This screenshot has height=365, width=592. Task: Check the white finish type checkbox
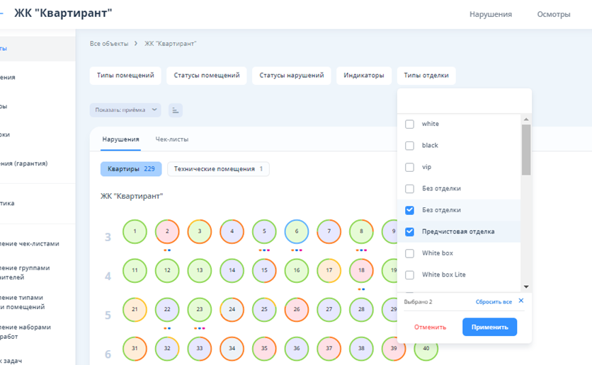pyautogui.click(x=409, y=124)
